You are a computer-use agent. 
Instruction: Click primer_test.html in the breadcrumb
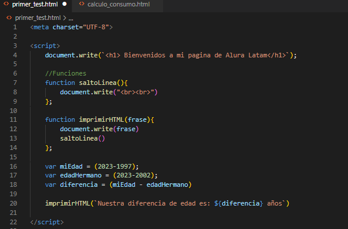coord(38,18)
